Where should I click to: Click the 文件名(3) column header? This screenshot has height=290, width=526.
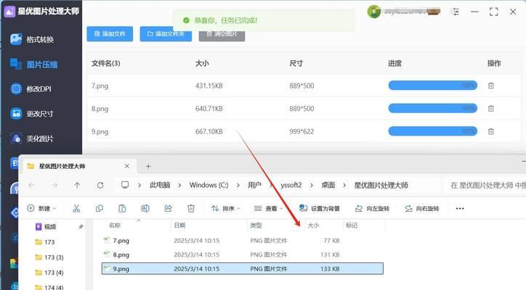pos(105,63)
